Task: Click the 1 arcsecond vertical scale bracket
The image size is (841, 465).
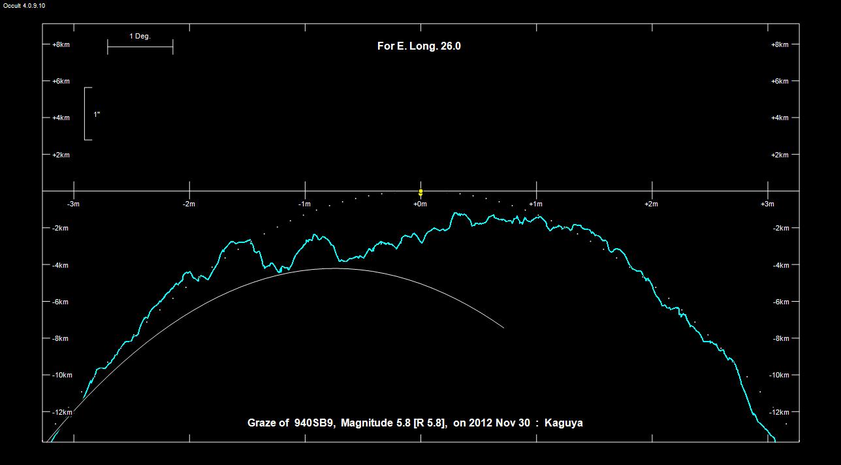Action: pyautogui.click(x=87, y=114)
